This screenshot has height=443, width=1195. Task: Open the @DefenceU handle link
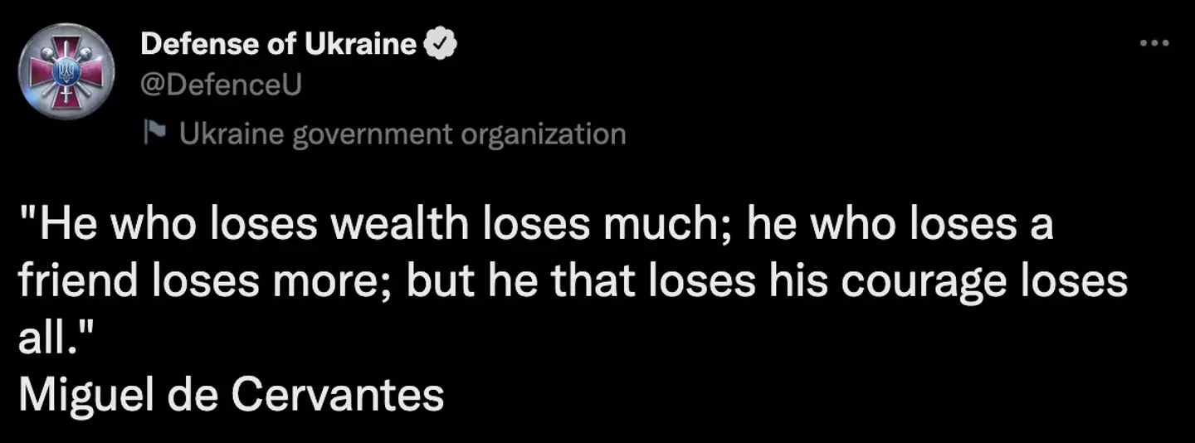222,85
